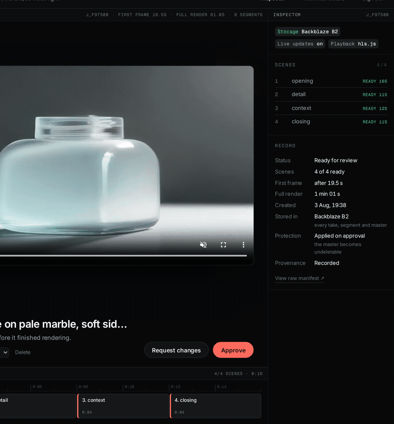
Task: Click the Ready for review status value
Action: pyautogui.click(x=336, y=160)
